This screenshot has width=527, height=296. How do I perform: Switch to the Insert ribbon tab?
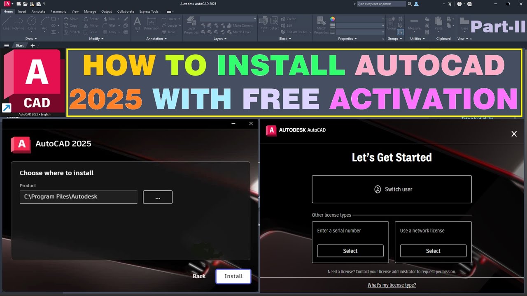22,12
